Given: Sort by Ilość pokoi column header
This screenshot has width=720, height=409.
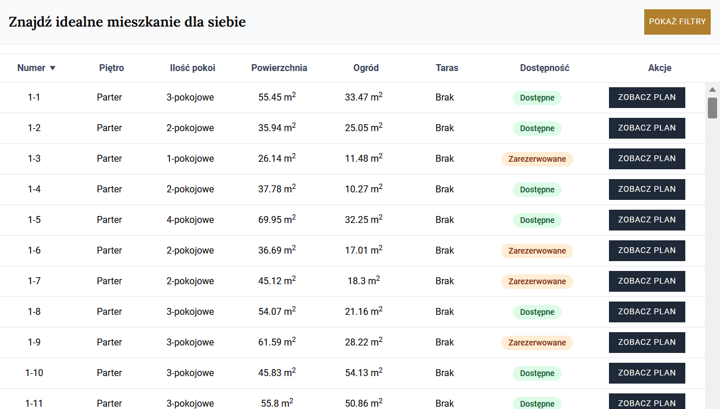Looking at the screenshot, I should pos(192,68).
